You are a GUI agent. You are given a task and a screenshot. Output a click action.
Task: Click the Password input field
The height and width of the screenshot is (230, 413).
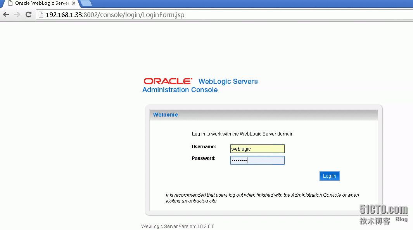tap(257, 160)
